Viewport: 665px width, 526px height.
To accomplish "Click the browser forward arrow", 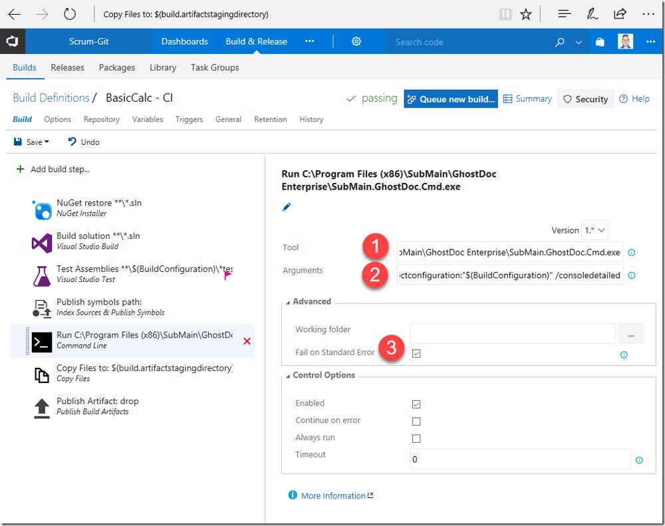I will [42, 15].
